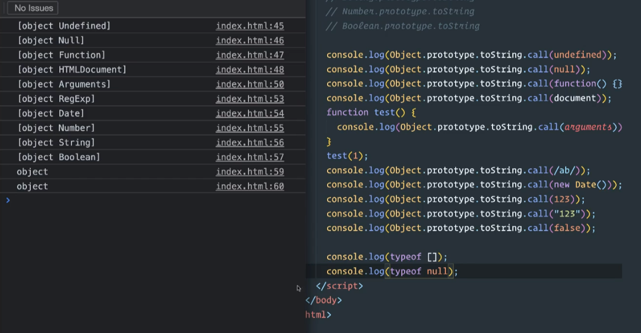Click the closing </script> tag
Screen dimensions: 641x333
coord(339,286)
